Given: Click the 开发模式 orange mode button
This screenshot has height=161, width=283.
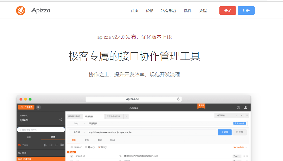Looking at the screenshot, I should (x=27, y=107).
